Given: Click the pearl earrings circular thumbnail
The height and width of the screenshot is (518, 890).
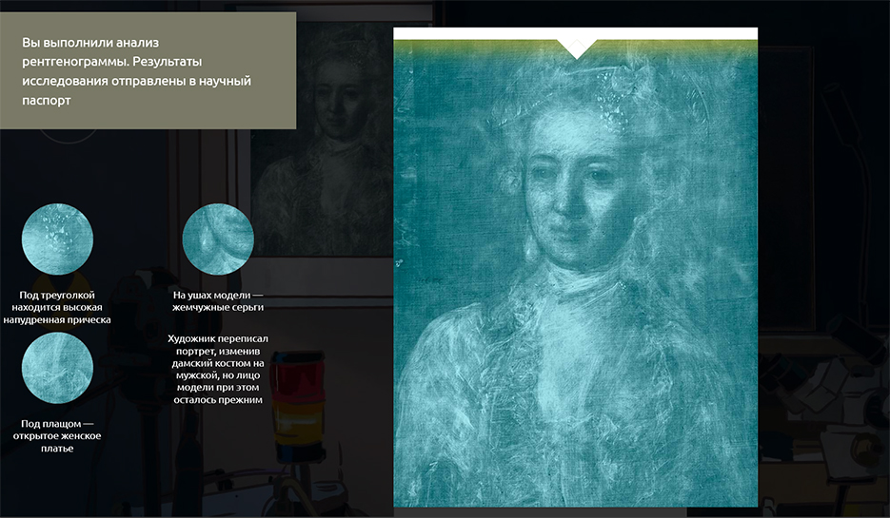Looking at the screenshot, I should (x=218, y=238).
